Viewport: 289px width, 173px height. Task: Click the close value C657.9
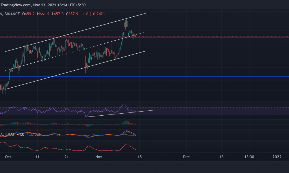(72, 14)
